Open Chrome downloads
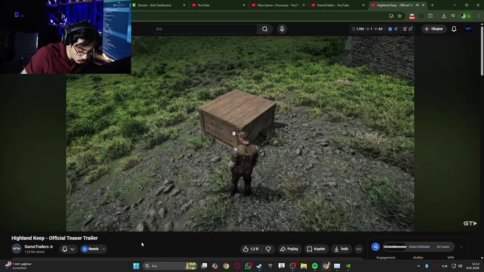The width and height of the screenshot is (484, 272). pyautogui.click(x=444, y=16)
